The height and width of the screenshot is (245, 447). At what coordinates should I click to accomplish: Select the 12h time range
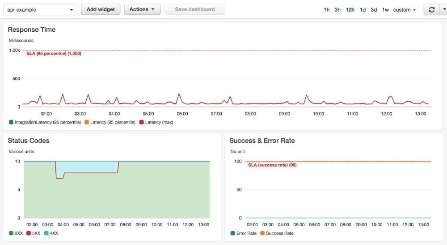point(350,10)
